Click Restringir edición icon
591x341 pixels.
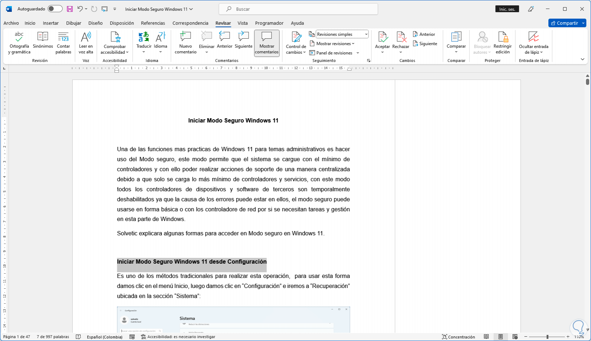pyautogui.click(x=503, y=43)
